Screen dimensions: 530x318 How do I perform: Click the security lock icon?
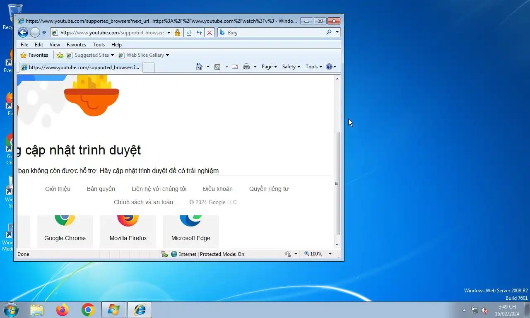tap(177, 33)
